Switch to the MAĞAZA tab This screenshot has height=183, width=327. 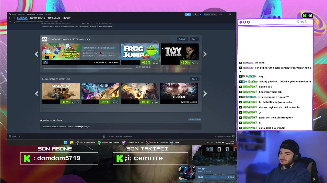tap(22, 18)
